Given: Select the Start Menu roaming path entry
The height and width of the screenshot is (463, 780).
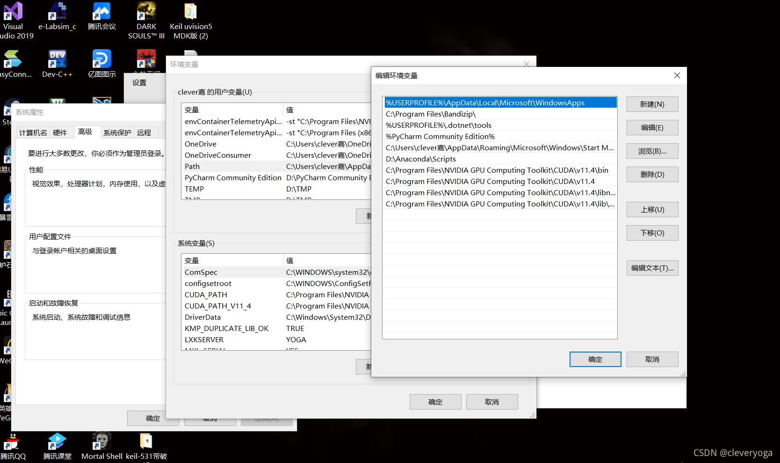Looking at the screenshot, I should pyautogui.click(x=500, y=148).
